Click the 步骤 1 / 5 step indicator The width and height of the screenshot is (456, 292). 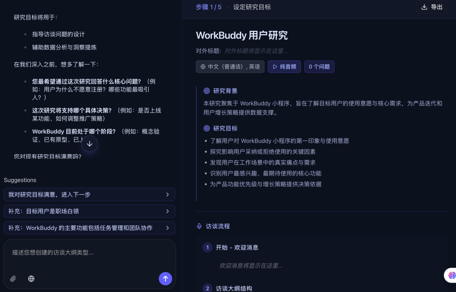209,7
